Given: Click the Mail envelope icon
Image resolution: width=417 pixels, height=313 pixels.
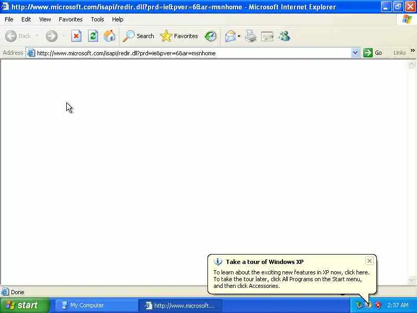Looking at the screenshot, I should pyautogui.click(x=230, y=36).
